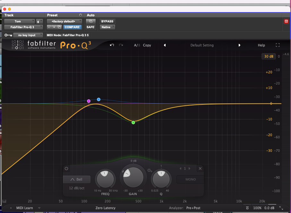Select previous band arrow

[x=180, y=168]
